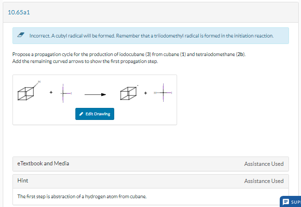
Task: Click the triiodomethane product structure
Action: tap(163, 93)
